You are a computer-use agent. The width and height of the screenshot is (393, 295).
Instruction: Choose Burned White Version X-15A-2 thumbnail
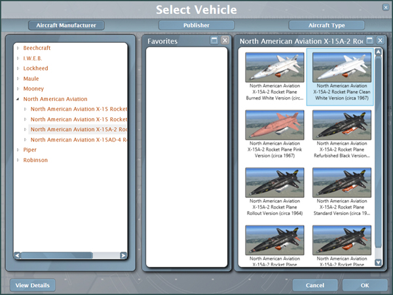[274, 68]
